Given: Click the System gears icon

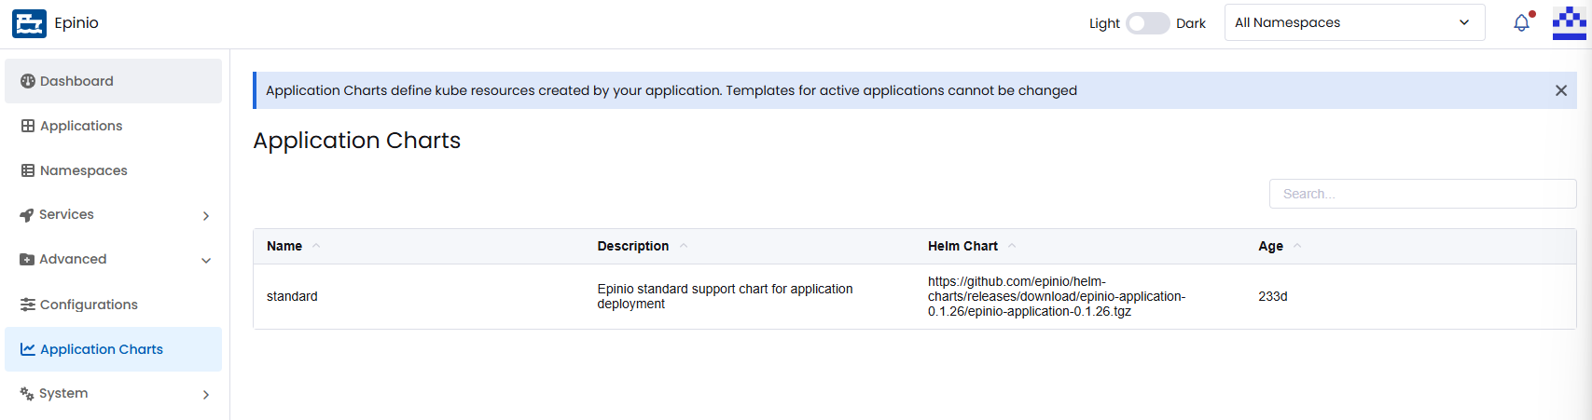Looking at the screenshot, I should click(x=27, y=394).
